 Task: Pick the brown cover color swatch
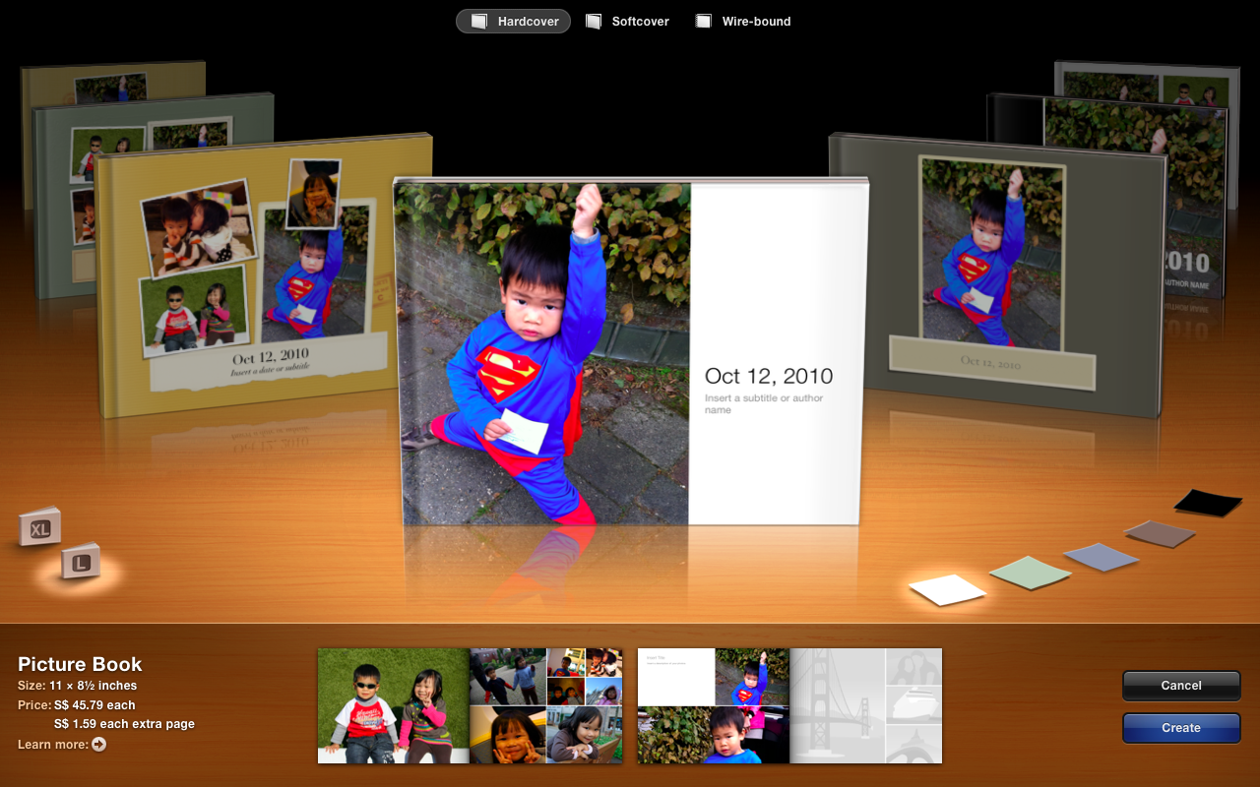coord(1160,534)
